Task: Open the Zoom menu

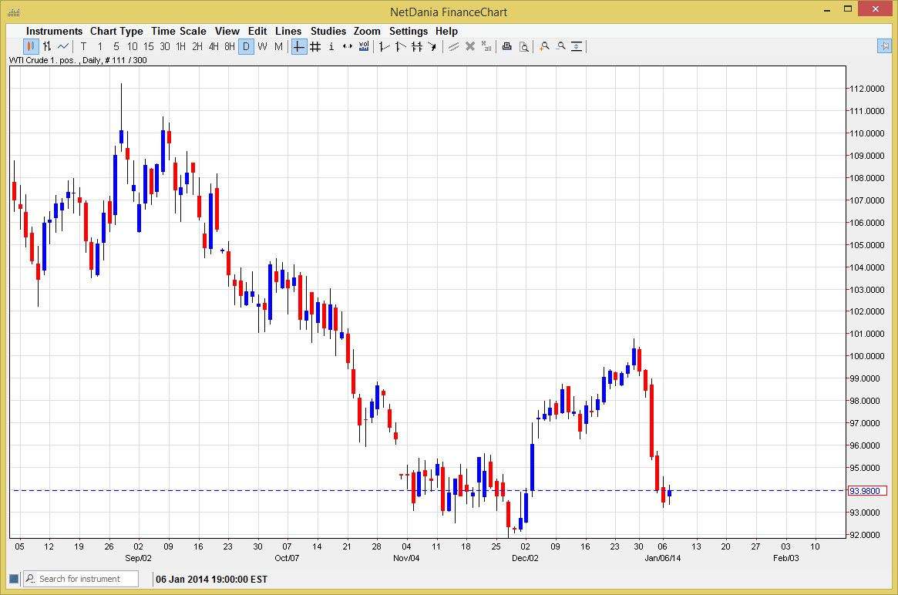Action: [367, 31]
